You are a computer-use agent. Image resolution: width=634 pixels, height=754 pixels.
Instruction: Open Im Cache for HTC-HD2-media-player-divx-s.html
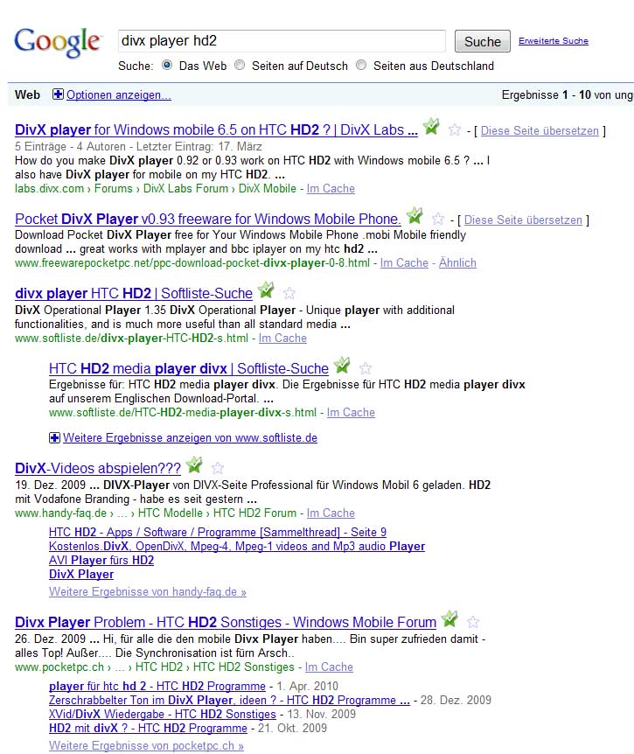click(351, 413)
